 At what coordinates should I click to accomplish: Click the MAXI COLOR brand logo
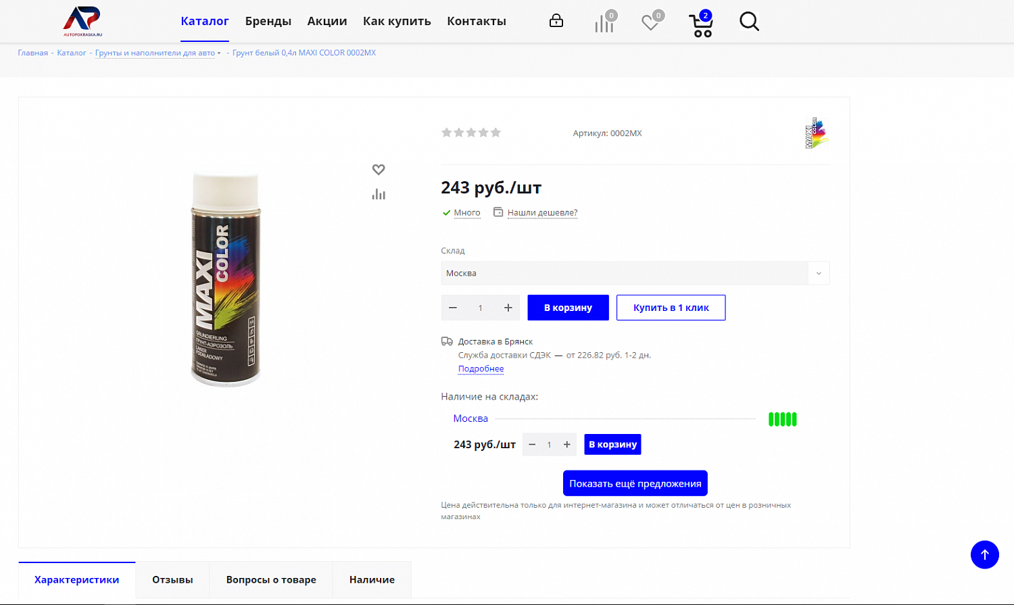point(817,133)
